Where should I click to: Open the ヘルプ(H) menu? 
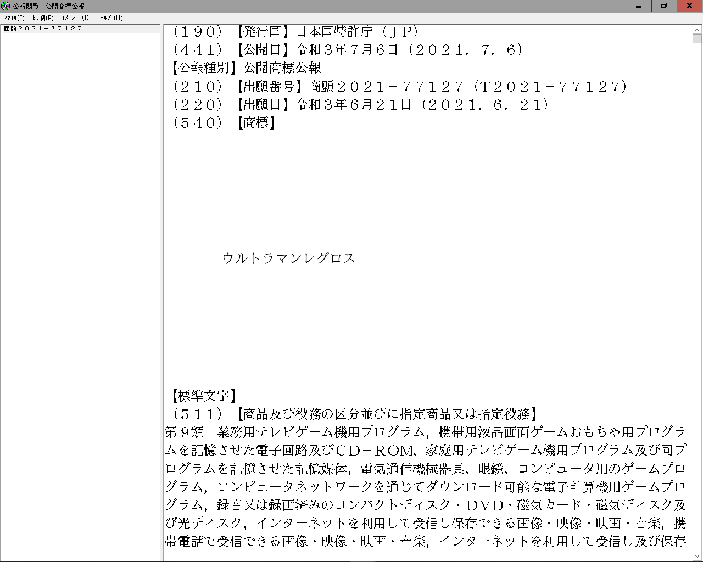coord(111,18)
